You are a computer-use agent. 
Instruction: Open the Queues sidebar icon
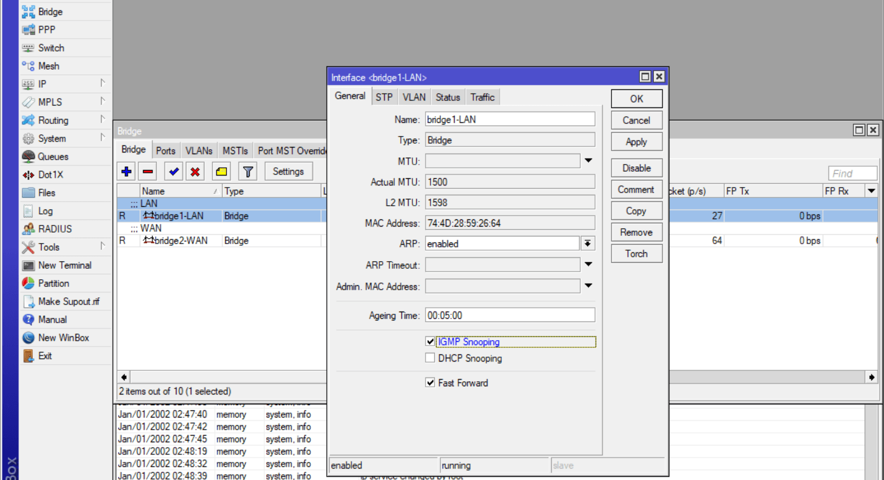(x=29, y=156)
